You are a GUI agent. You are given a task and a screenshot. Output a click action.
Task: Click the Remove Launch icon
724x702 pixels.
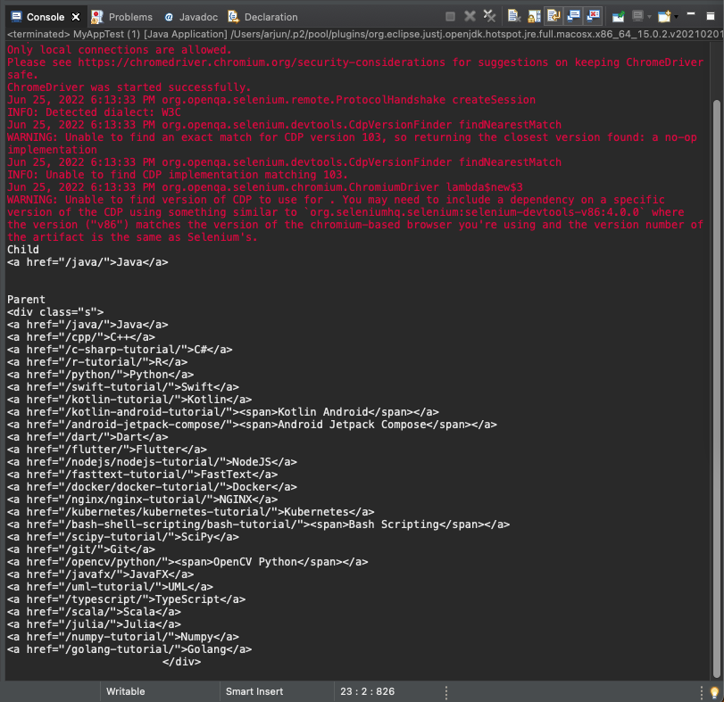click(x=470, y=15)
